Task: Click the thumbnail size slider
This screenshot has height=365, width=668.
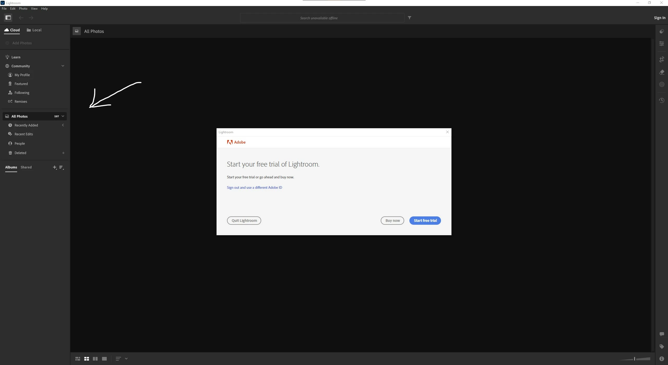Action: 635,359
